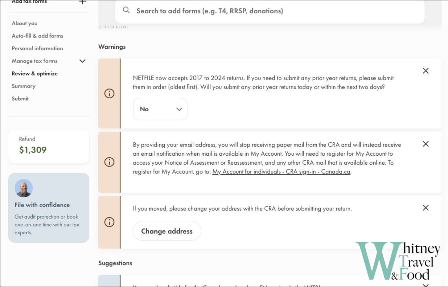The width and height of the screenshot is (448, 287).
Task: Open the No dropdown for prior year returns
Action: click(x=160, y=109)
